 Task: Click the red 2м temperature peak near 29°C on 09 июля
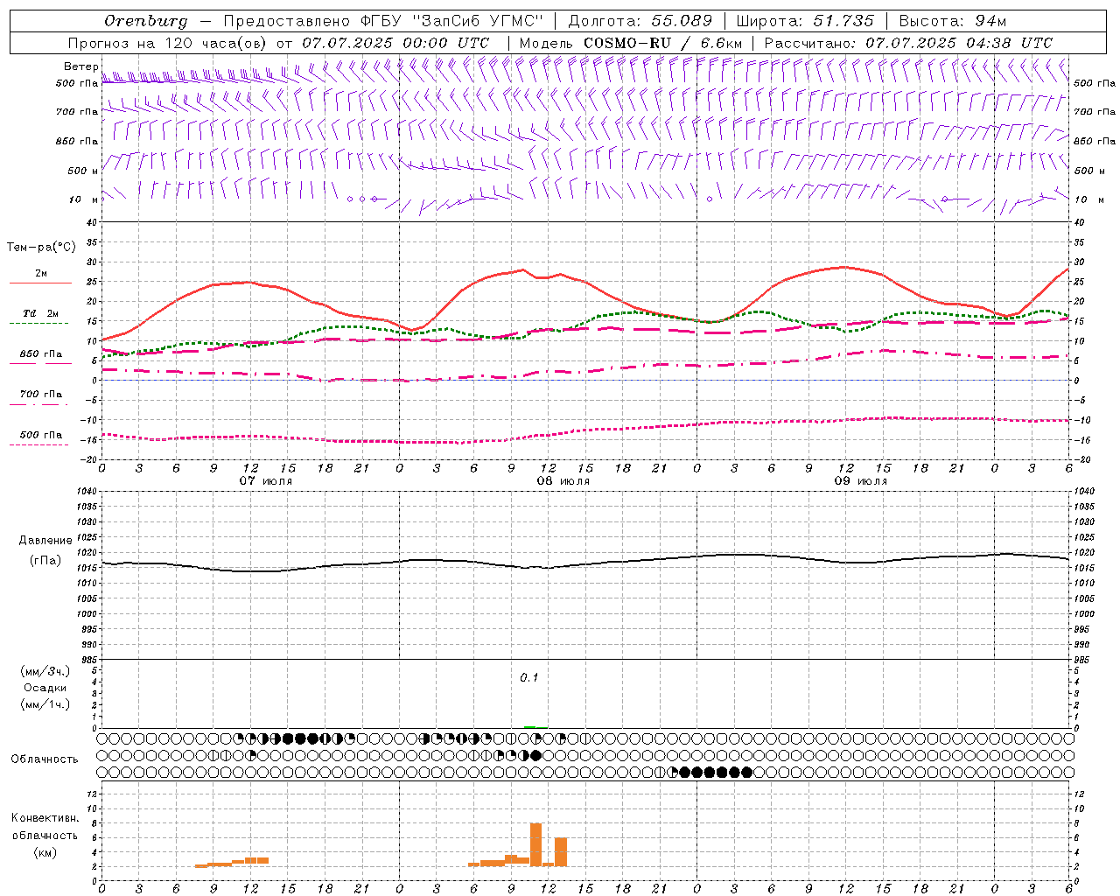point(843,267)
